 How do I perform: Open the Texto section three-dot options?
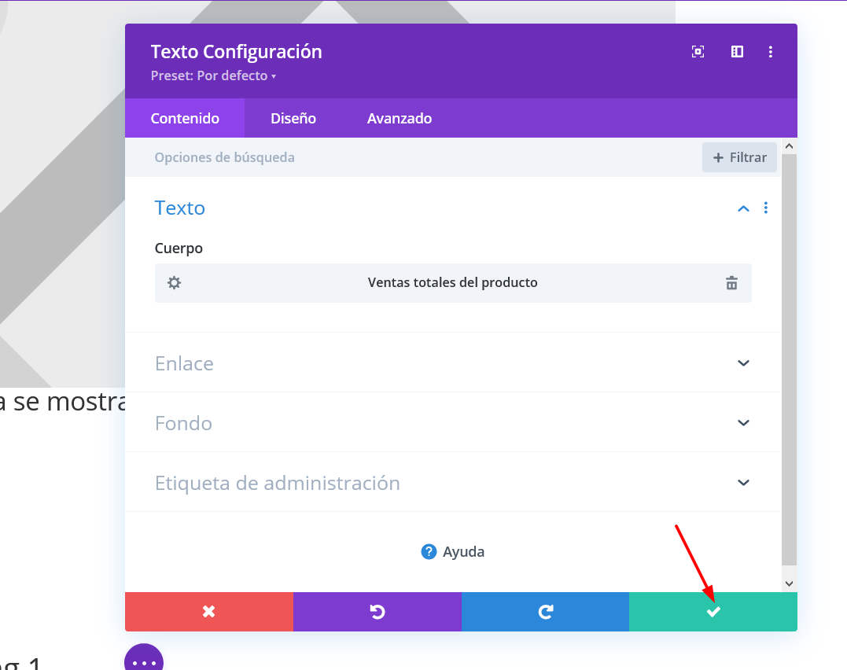(765, 208)
